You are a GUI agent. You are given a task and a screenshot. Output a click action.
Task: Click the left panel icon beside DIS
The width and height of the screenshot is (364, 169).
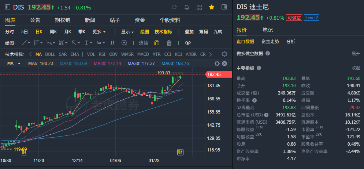tap(8, 7)
